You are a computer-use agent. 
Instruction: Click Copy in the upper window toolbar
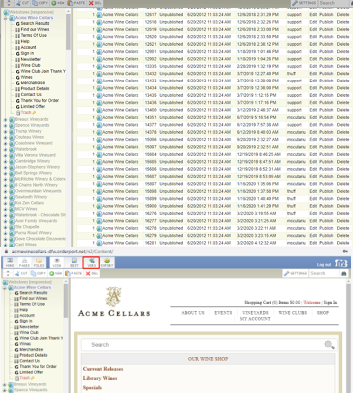click(40, 3)
